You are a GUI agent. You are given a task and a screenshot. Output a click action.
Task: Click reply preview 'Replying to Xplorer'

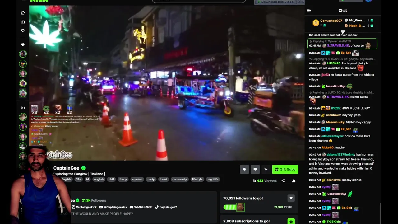[332, 41]
